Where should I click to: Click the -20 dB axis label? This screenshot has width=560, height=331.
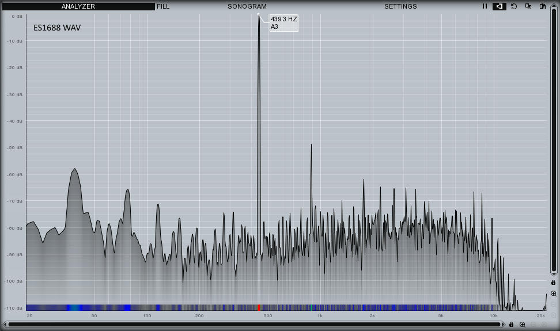(14, 67)
